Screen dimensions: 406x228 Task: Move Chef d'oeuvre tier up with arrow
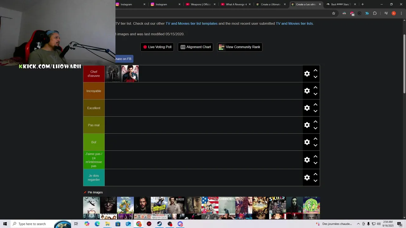[315, 71]
